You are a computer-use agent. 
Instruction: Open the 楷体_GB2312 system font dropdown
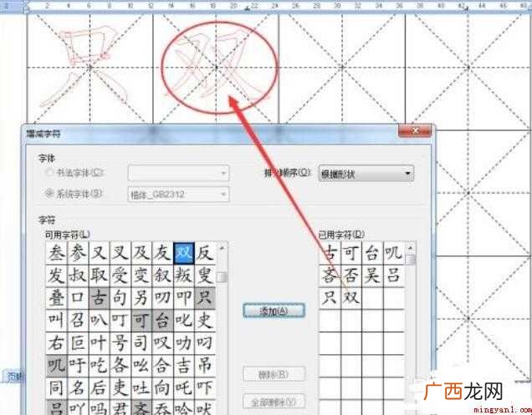[178, 195]
